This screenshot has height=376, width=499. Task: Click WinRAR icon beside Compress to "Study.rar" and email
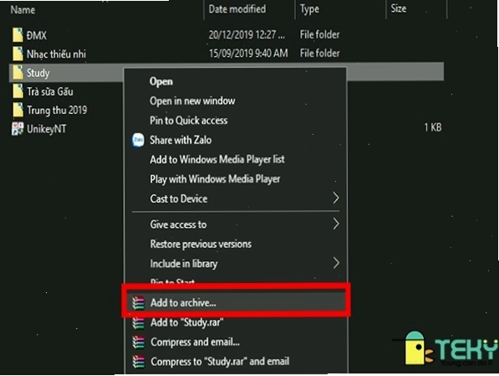(x=139, y=362)
